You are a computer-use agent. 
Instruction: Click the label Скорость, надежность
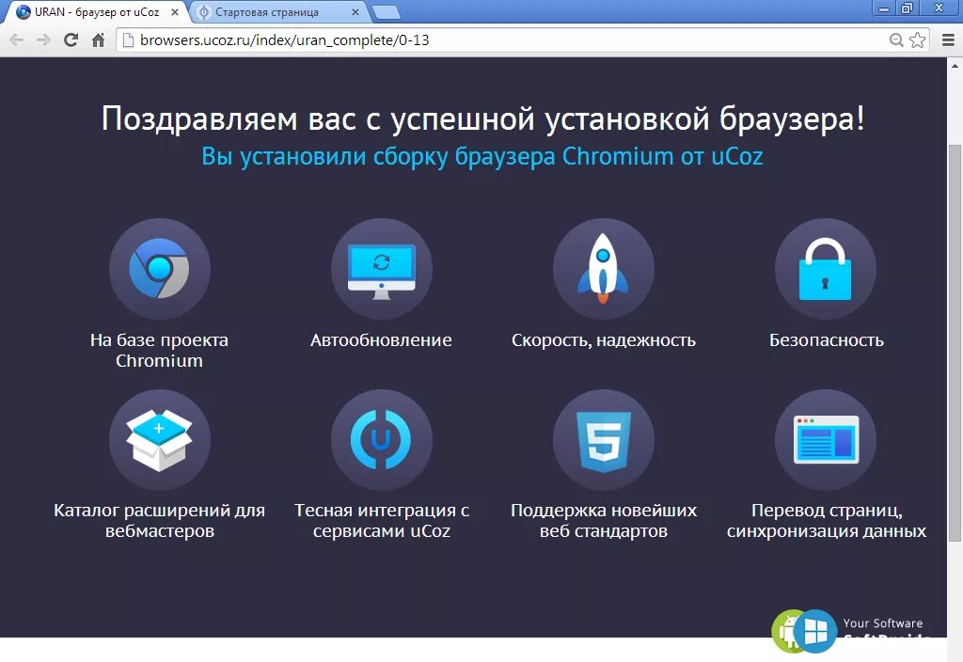coord(604,340)
